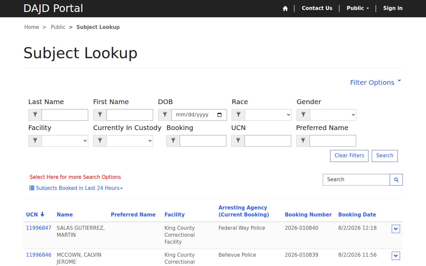Click the Preferred Name filter funnel icon

(x=303, y=141)
